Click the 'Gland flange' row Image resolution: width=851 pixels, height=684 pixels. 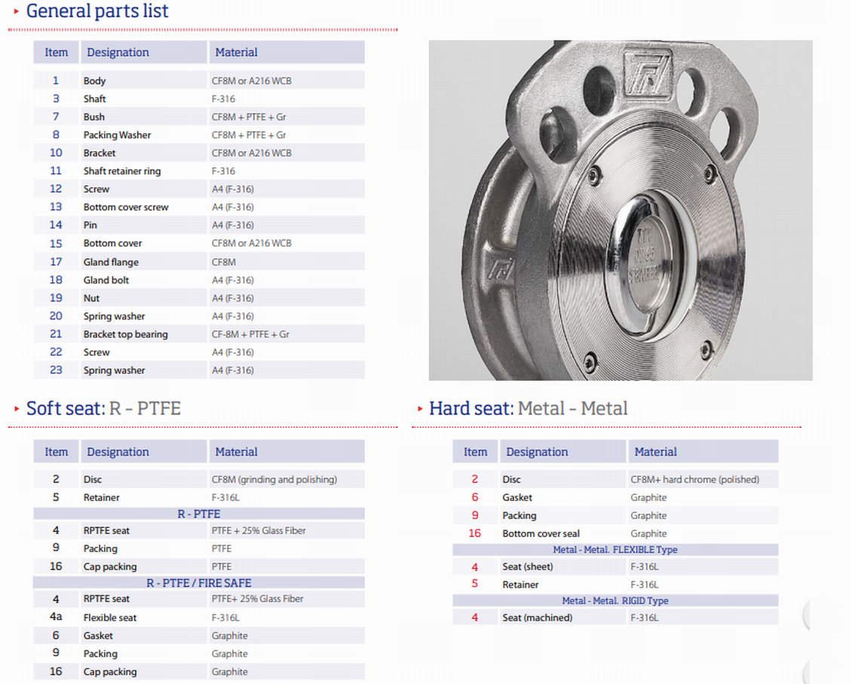[x=199, y=262]
